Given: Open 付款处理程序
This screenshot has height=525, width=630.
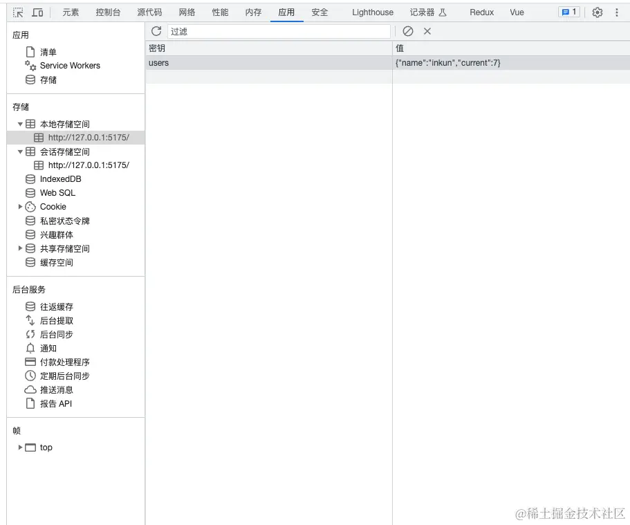Looking at the screenshot, I should click(65, 362).
